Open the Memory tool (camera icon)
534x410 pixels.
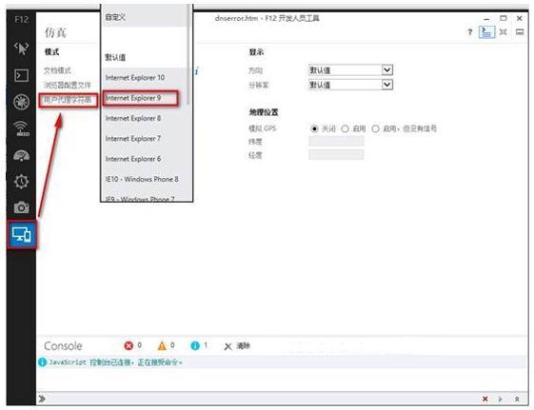tap(22, 206)
